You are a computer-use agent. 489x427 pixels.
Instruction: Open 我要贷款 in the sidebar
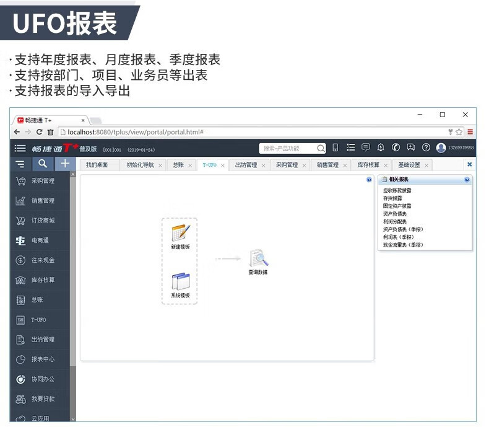click(x=40, y=399)
